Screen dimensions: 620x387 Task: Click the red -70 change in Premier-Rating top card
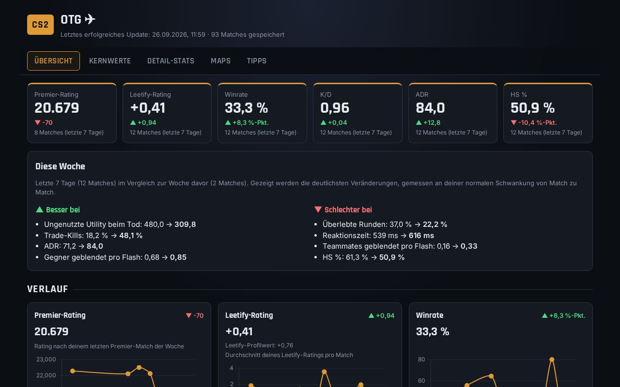click(44, 123)
